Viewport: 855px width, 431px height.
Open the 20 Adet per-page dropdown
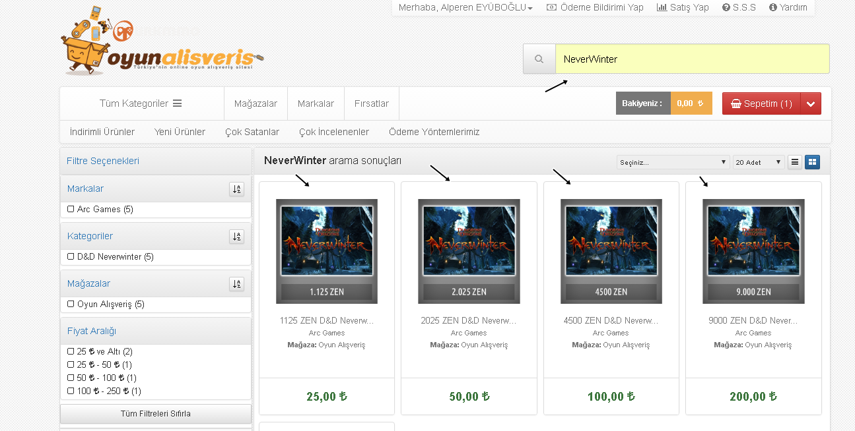[x=759, y=162]
